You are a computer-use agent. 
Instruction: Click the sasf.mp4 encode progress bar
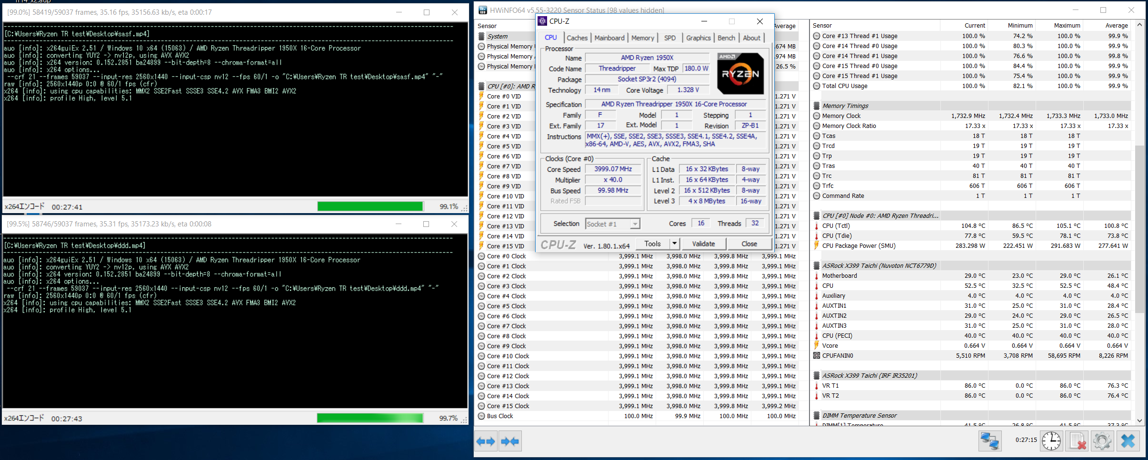(370, 206)
